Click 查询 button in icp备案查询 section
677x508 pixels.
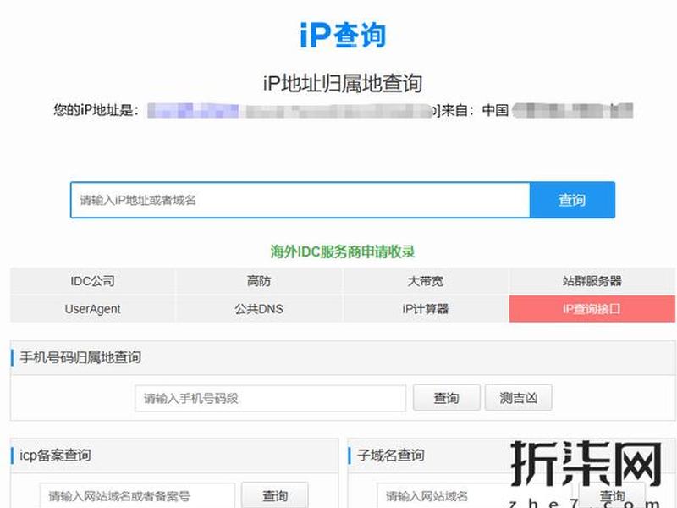point(275,495)
